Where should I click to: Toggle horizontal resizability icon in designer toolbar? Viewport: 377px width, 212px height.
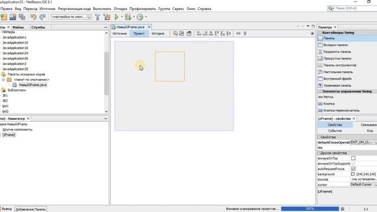coord(238,34)
